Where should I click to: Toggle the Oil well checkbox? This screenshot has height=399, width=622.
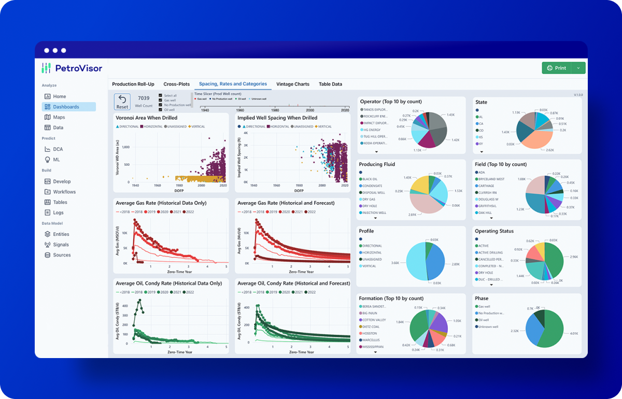[161, 109]
